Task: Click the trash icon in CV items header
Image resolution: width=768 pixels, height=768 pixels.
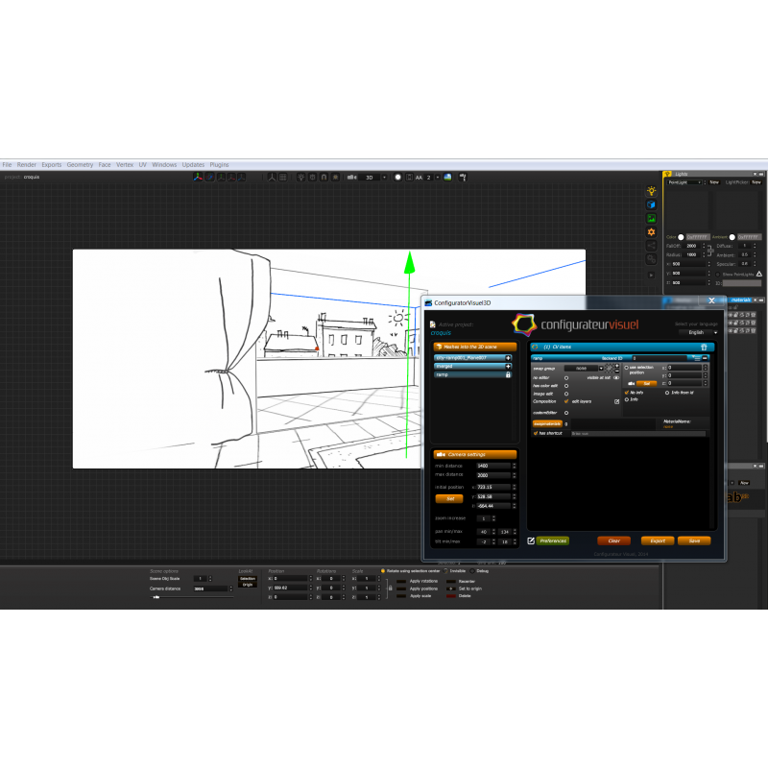Action: tap(704, 347)
